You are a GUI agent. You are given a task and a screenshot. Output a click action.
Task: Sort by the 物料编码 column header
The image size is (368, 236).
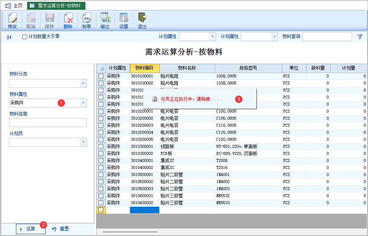(x=144, y=68)
